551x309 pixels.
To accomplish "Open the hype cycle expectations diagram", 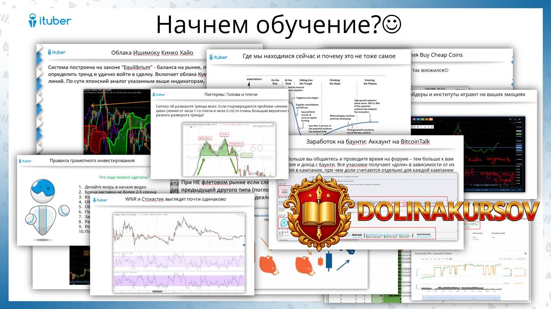I will click(x=315, y=105).
